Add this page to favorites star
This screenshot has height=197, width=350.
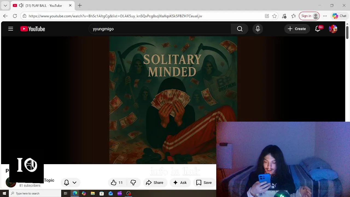(x=275, y=16)
